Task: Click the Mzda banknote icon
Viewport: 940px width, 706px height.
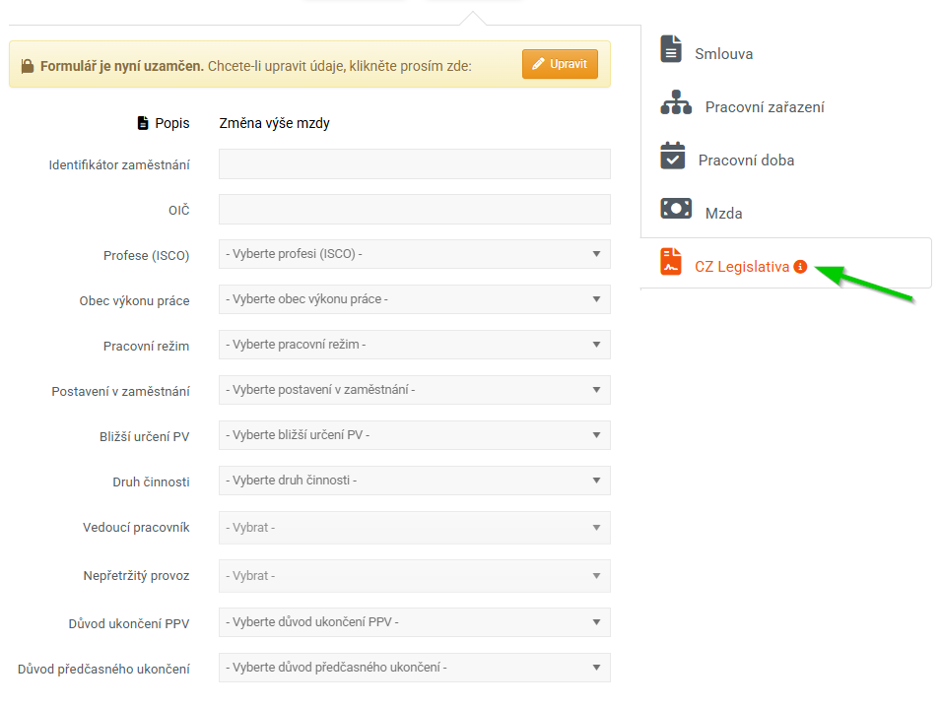Action: [x=676, y=209]
